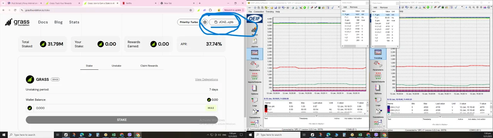Close the Netflix browser tab
The image size is (493, 138).
(x=155, y=3)
